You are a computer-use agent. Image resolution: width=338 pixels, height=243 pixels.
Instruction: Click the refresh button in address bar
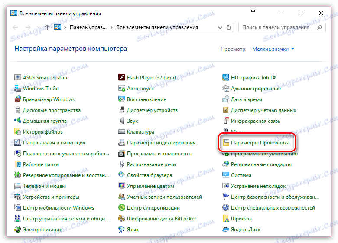pyautogui.click(x=229, y=27)
